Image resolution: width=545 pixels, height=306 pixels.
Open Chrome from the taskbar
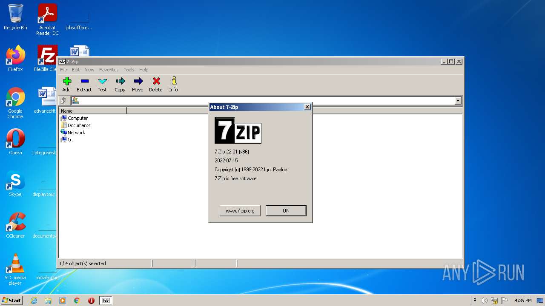(x=77, y=300)
